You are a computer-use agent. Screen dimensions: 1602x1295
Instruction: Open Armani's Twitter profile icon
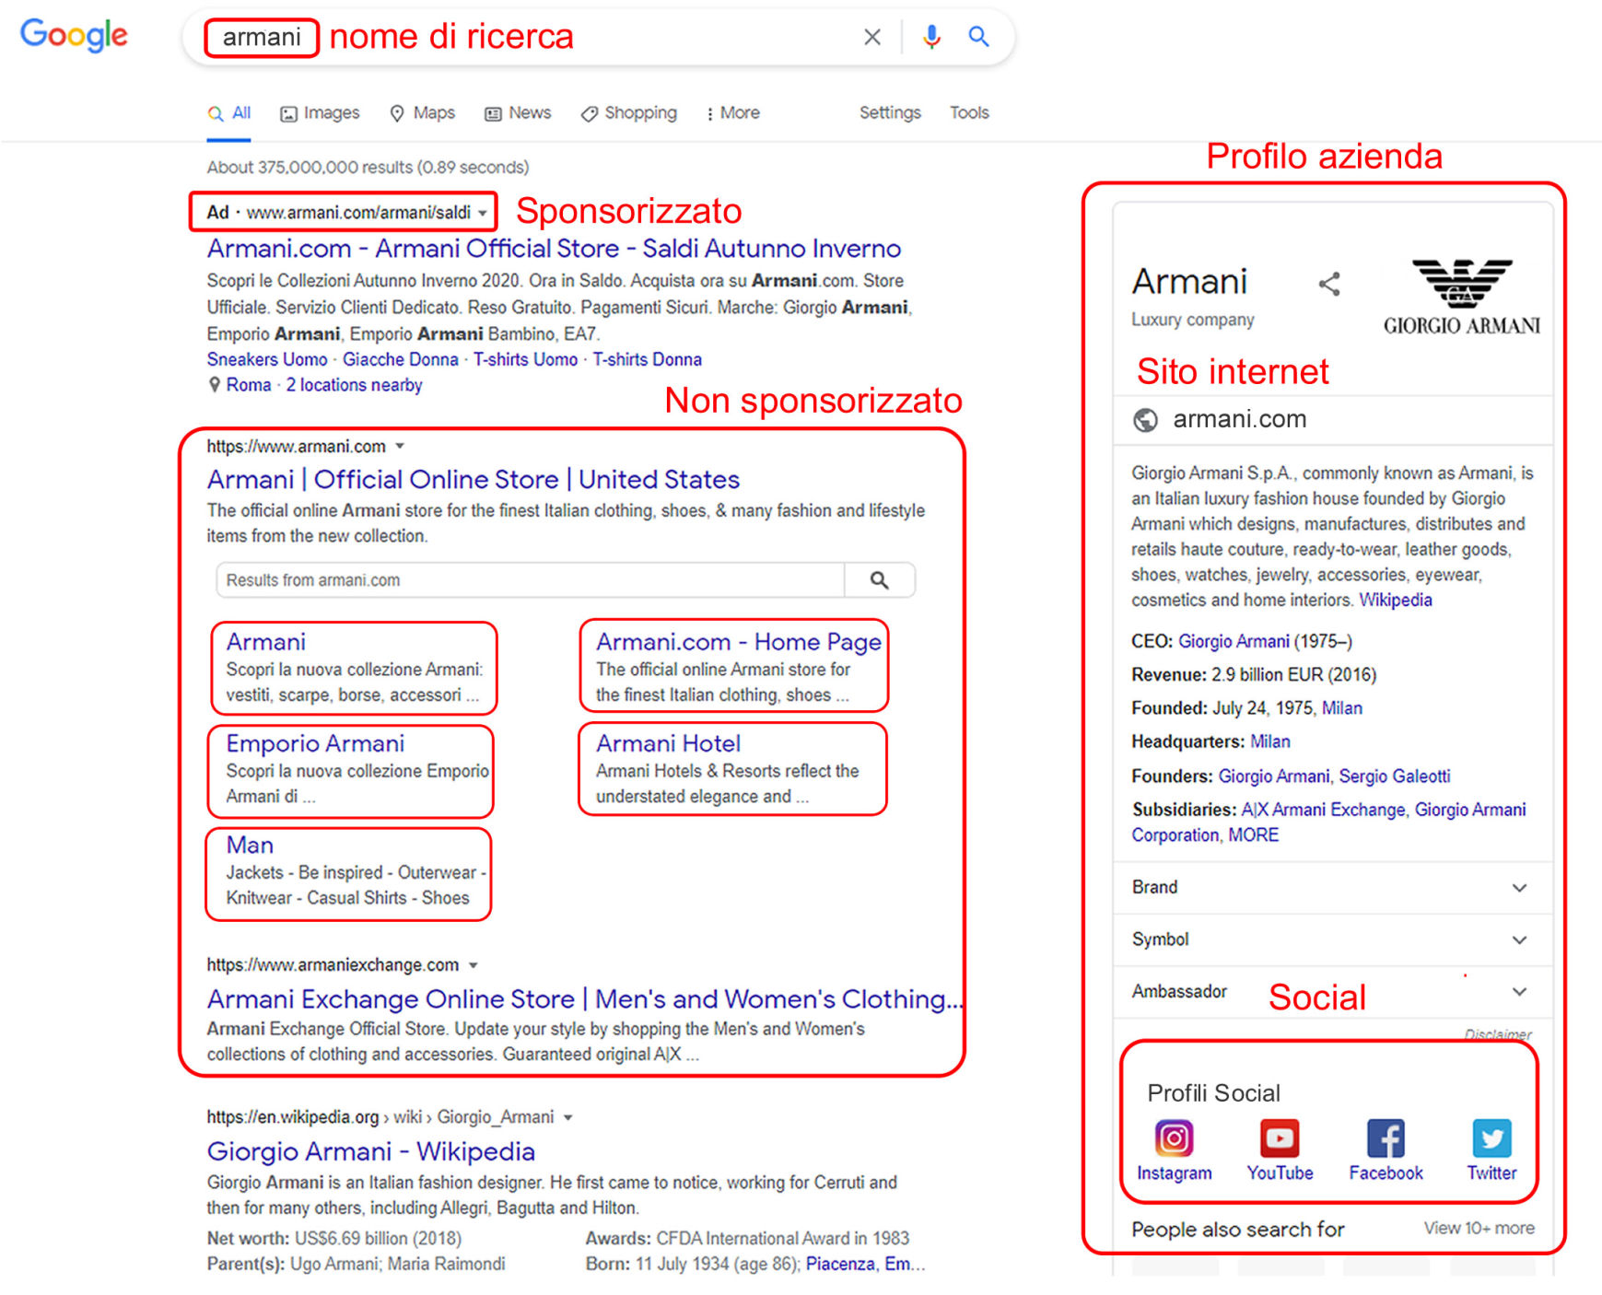tap(1491, 1138)
